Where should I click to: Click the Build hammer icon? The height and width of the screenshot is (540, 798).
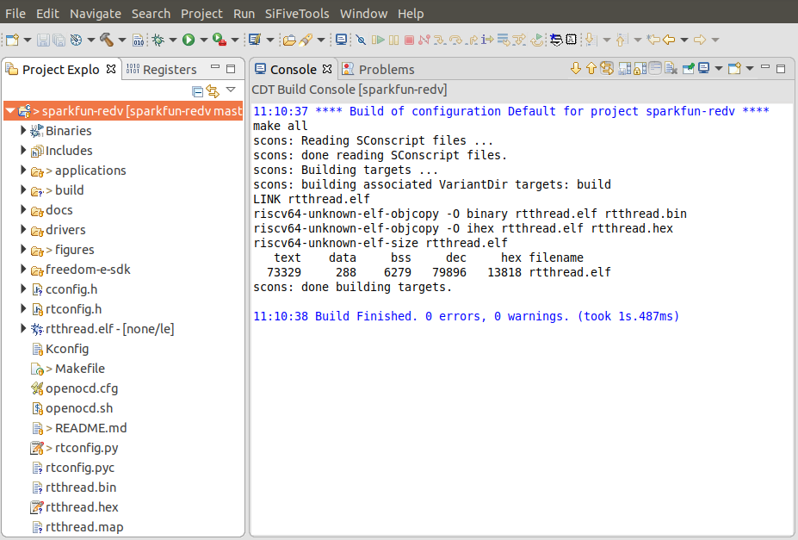pos(107,40)
